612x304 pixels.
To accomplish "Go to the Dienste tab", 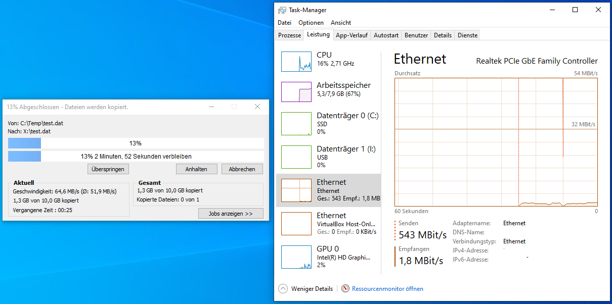I will pos(467,35).
